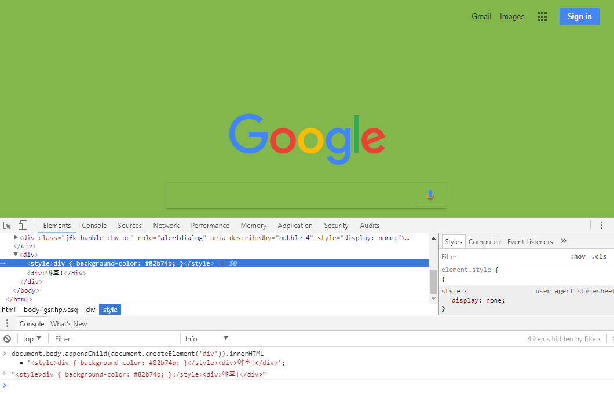Viewport: 614px width, 394px height.
Task: Select the drawer Console tab
Action: (32, 323)
